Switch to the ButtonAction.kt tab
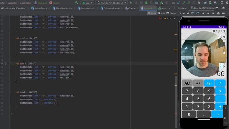The image size is (229, 129). [x=87, y=8]
